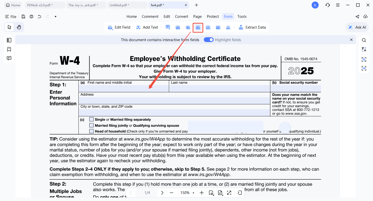This screenshot has height=201, width=373.
Task: Check the Single or Married filing separately box
Action: [91, 119]
